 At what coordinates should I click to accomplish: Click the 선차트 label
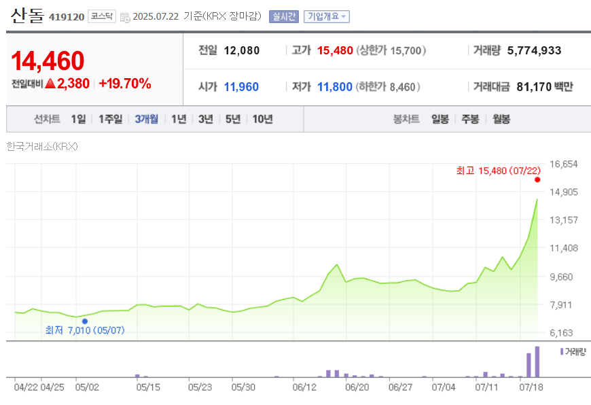click(x=47, y=119)
